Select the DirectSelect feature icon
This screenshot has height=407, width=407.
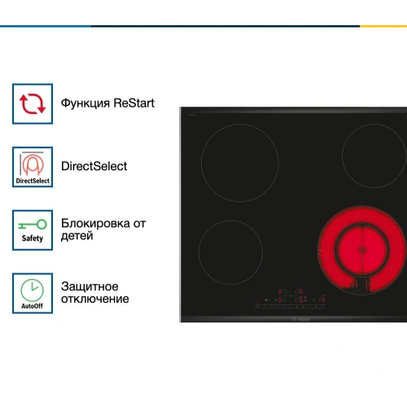click(33, 167)
